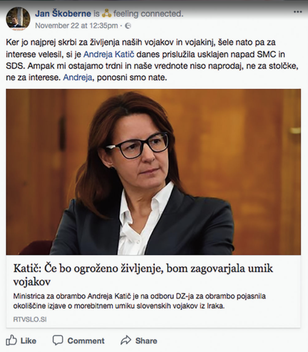Open Jan Škoberne's profile name link
The image size is (308, 352).
pos(63,14)
